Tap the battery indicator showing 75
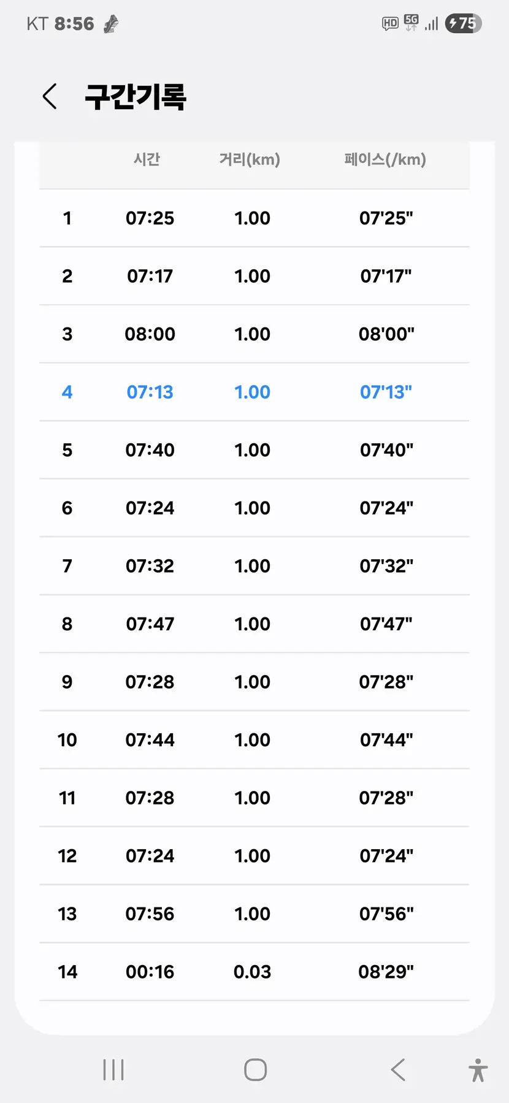509x1103 pixels. [x=463, y=23]
